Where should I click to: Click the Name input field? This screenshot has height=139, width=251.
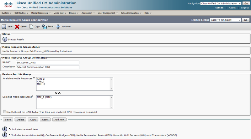pos(48,62)
